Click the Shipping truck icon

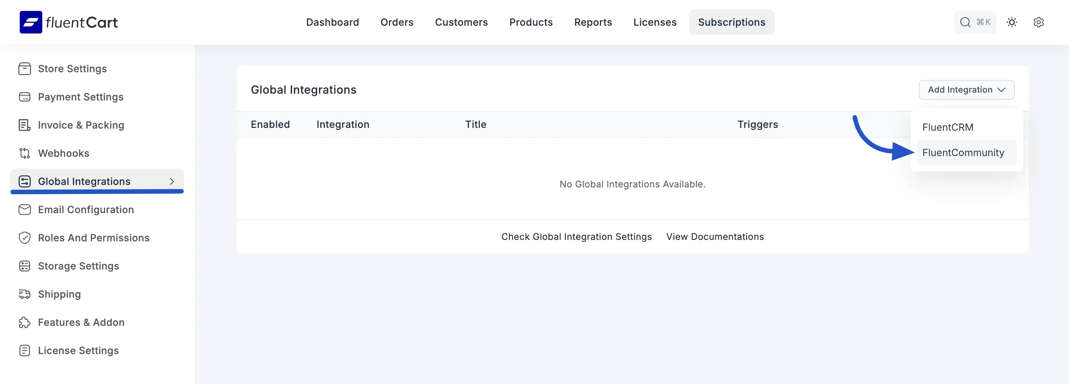(x=24, y=294)
